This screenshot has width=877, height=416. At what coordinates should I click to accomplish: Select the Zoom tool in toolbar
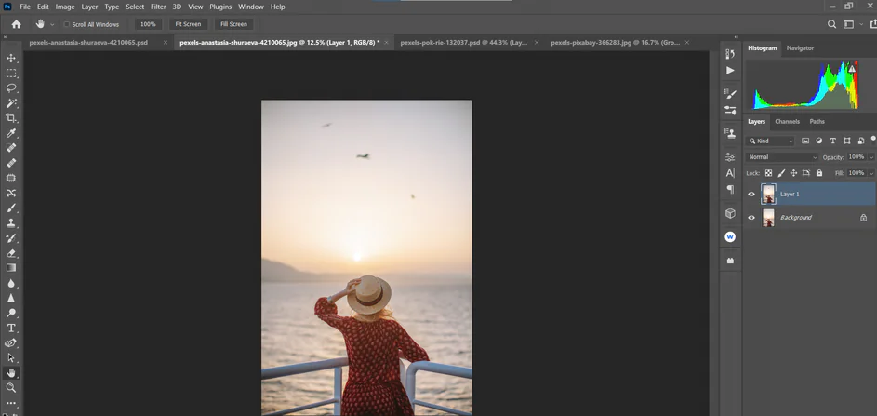point(11,388)
